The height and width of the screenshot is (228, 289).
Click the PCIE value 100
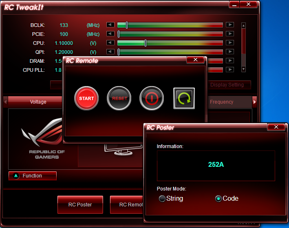(x=64, y=34)
